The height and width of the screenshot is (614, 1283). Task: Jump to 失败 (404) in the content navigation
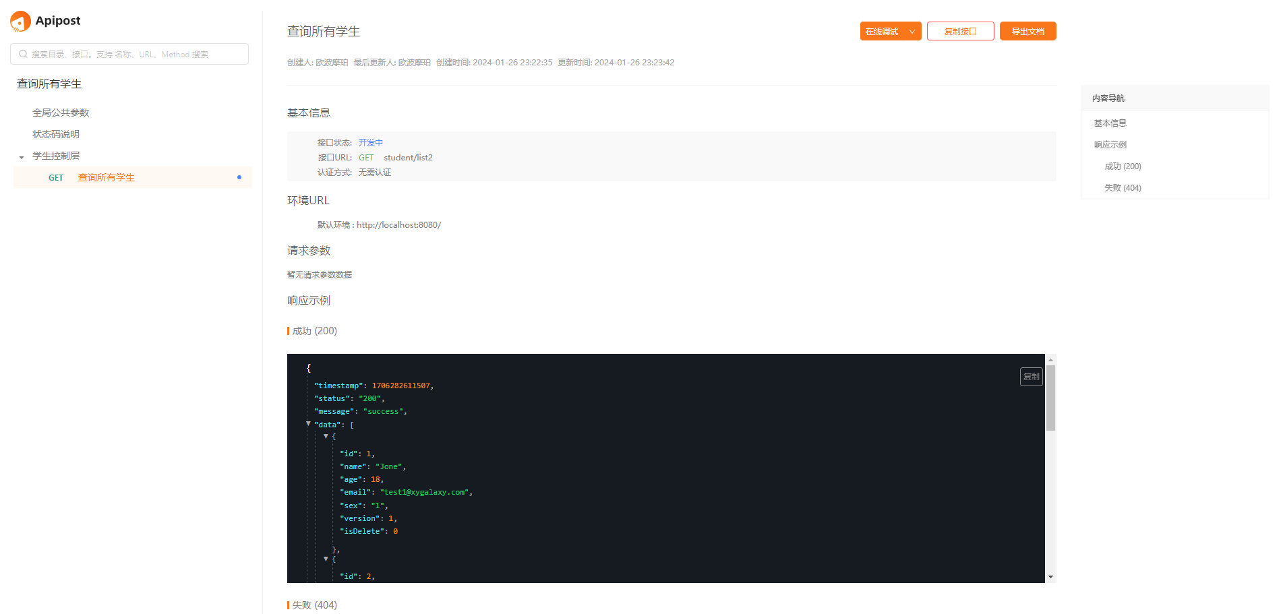1123,188
